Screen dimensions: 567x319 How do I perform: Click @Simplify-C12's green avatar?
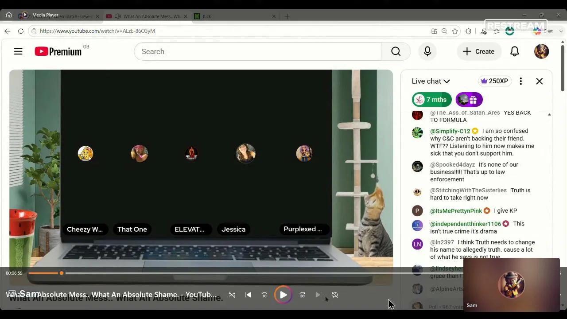pyautogui.click(x=417, y=133)
